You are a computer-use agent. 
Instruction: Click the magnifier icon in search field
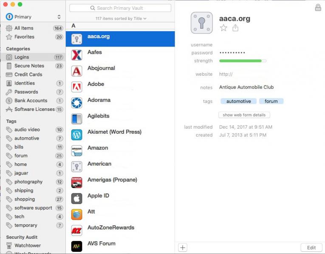point(93,8)
